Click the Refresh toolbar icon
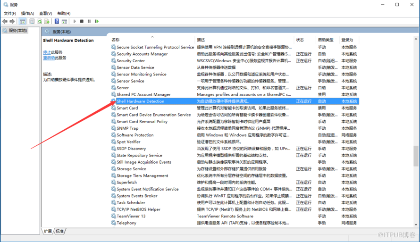The image size is (420, 242). [x=40, y=21]
